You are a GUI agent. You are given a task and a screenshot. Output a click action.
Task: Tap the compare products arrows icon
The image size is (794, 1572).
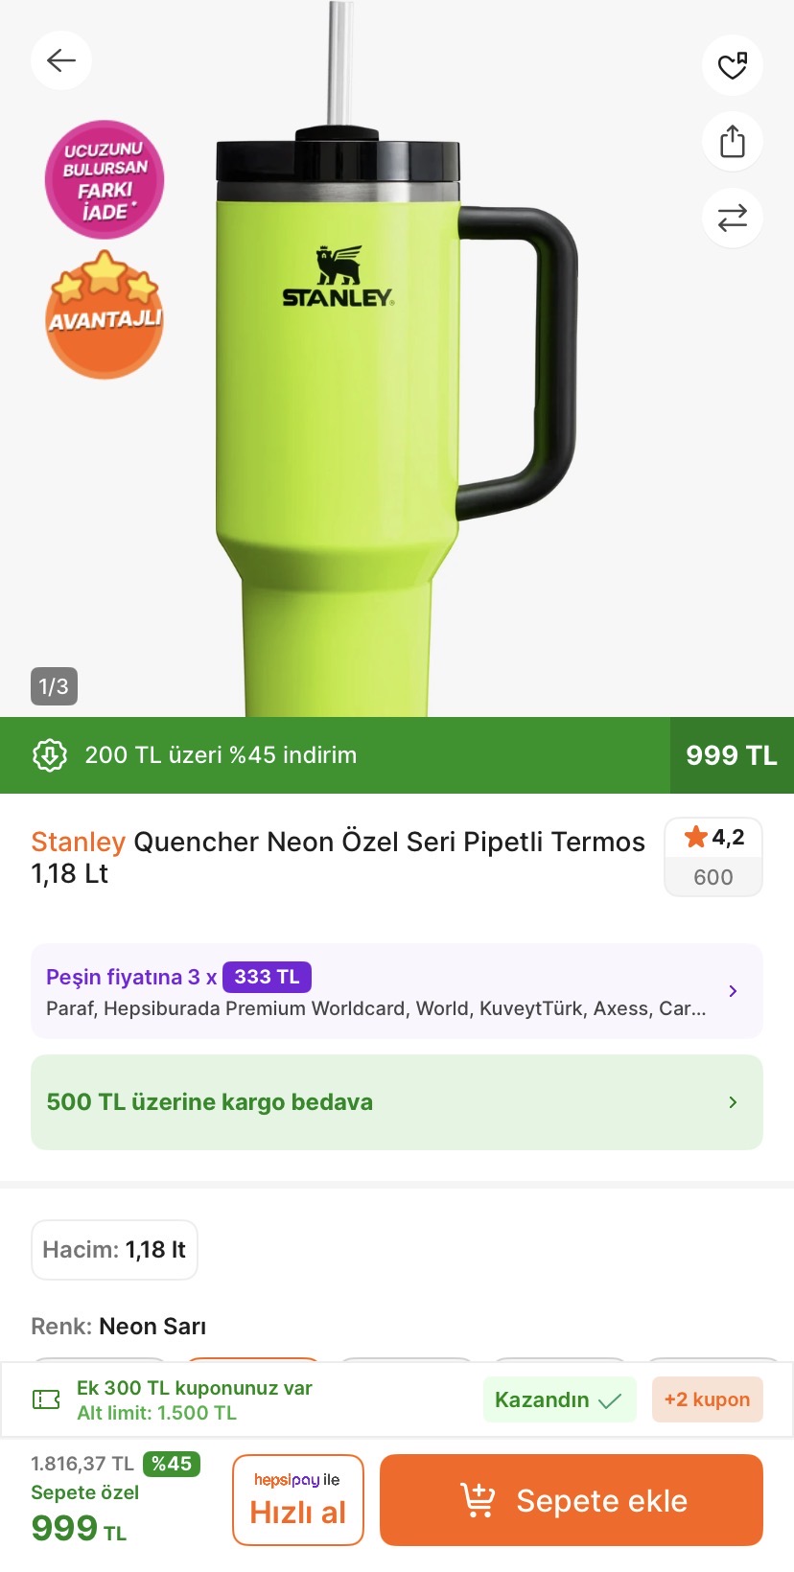pyautogui.click(x=733, y=218)
